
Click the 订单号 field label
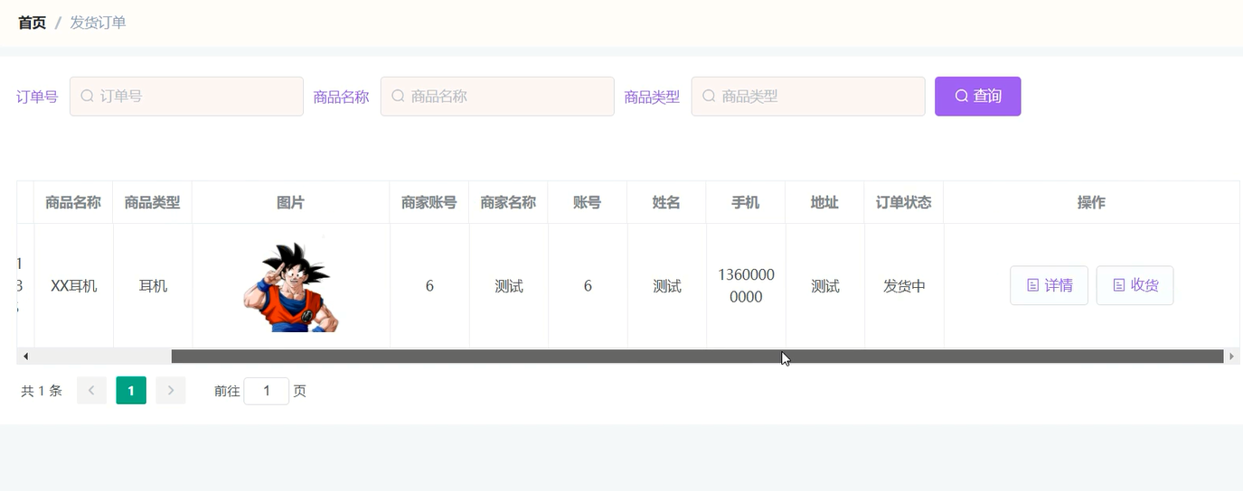37,97
